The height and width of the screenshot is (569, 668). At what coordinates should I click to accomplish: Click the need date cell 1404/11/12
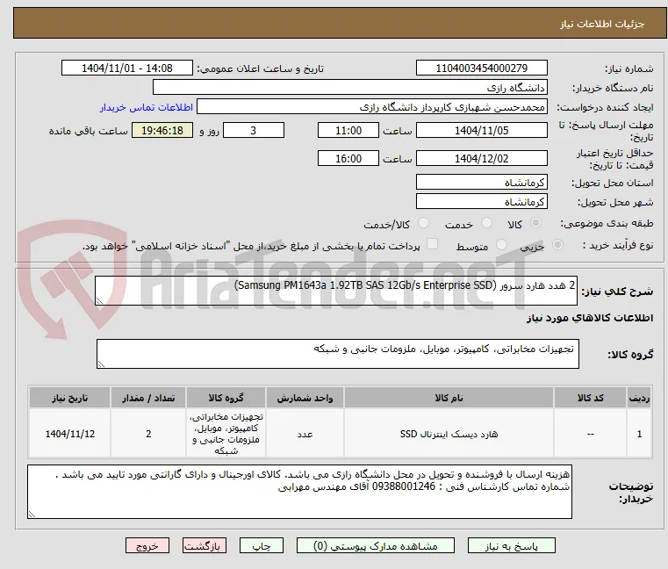(x=70, y=434)
